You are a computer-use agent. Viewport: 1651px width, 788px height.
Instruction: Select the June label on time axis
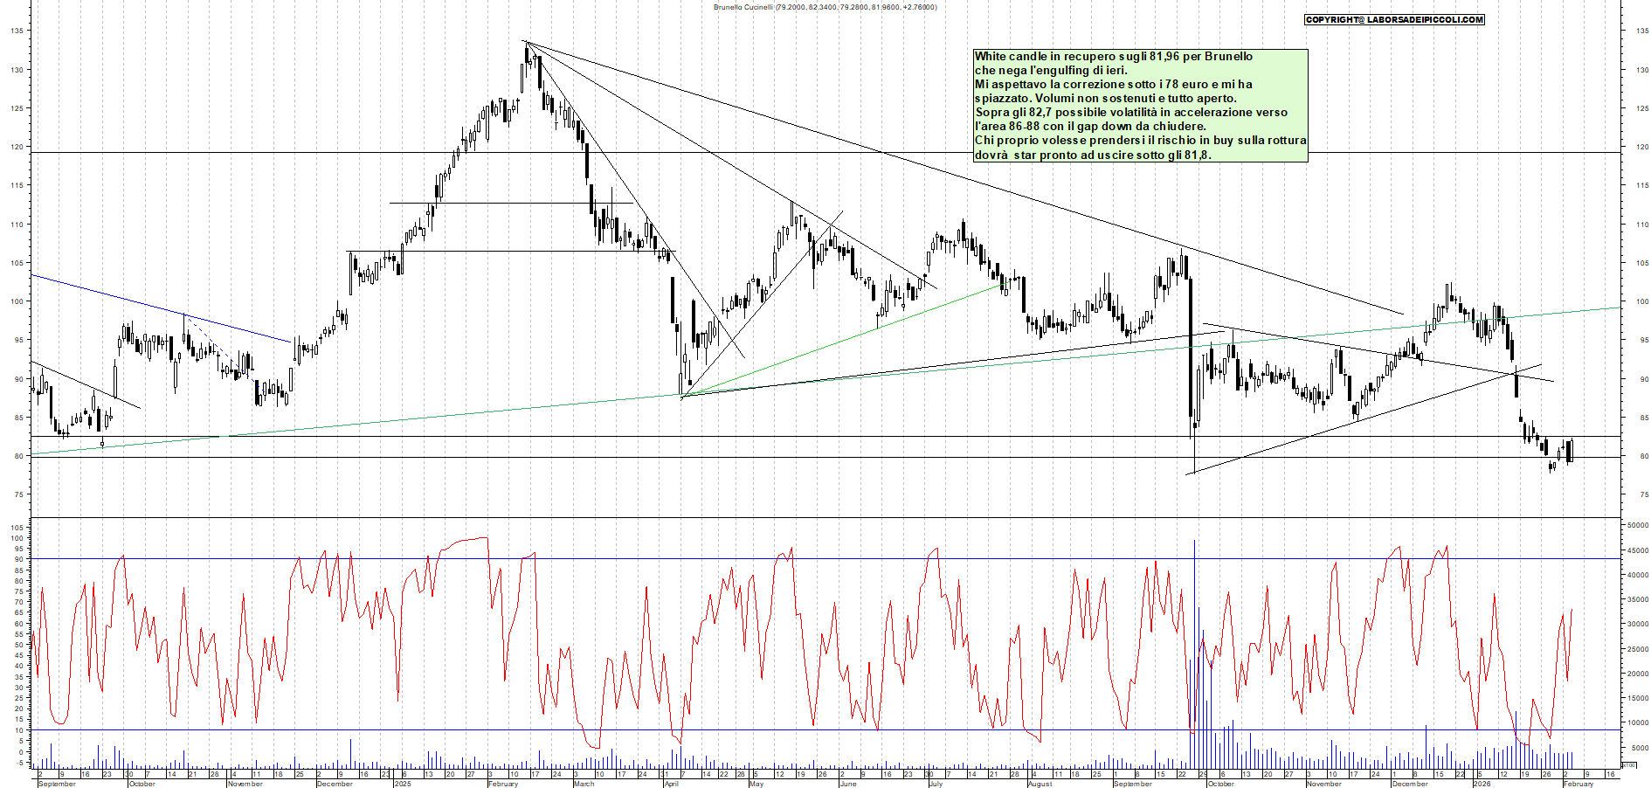point(847,784)
